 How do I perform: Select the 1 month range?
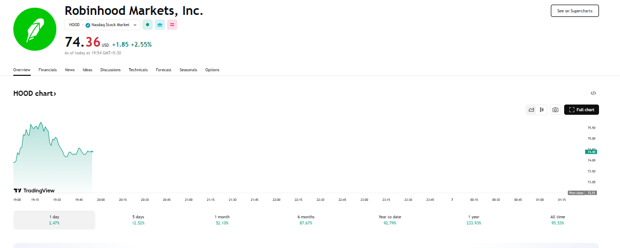222,220
